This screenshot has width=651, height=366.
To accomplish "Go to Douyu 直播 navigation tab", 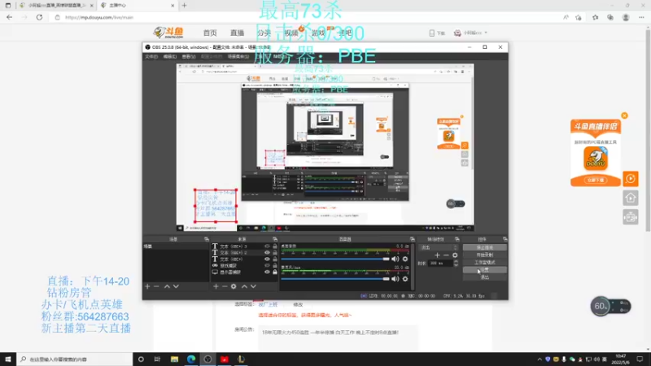I will 237,33.
